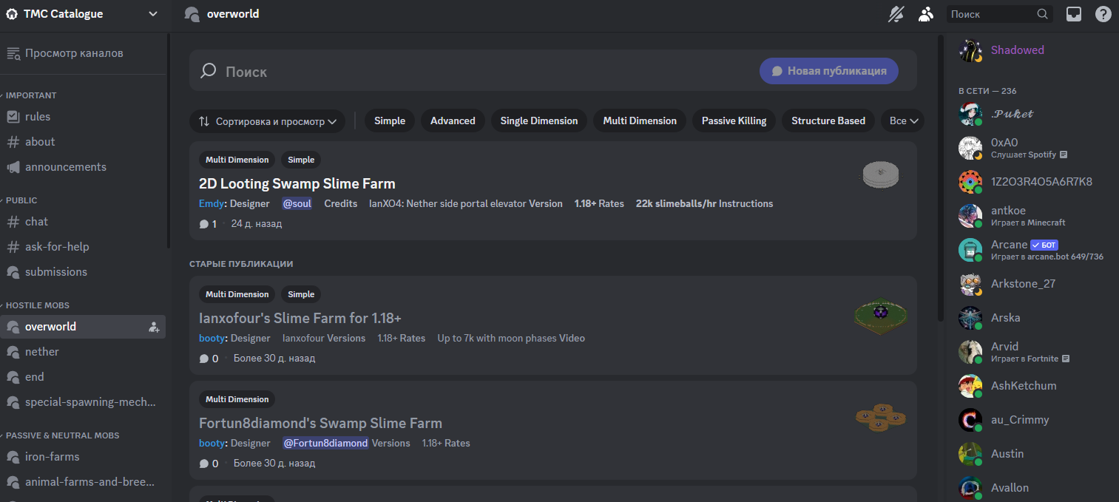Open the Сортировка и просмотр dropdown
This screenshot has height=502, width=1119.
coord(268,121)
